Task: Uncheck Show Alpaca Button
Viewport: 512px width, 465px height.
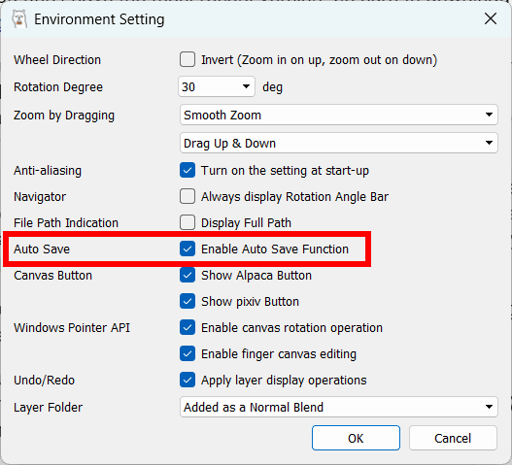Action: [x=188, y=276]
